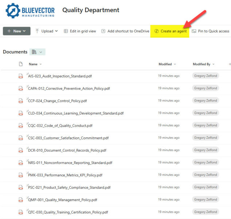Open DCR-010_Document_Control_Records_Policy.pdf

click(67, 150)
